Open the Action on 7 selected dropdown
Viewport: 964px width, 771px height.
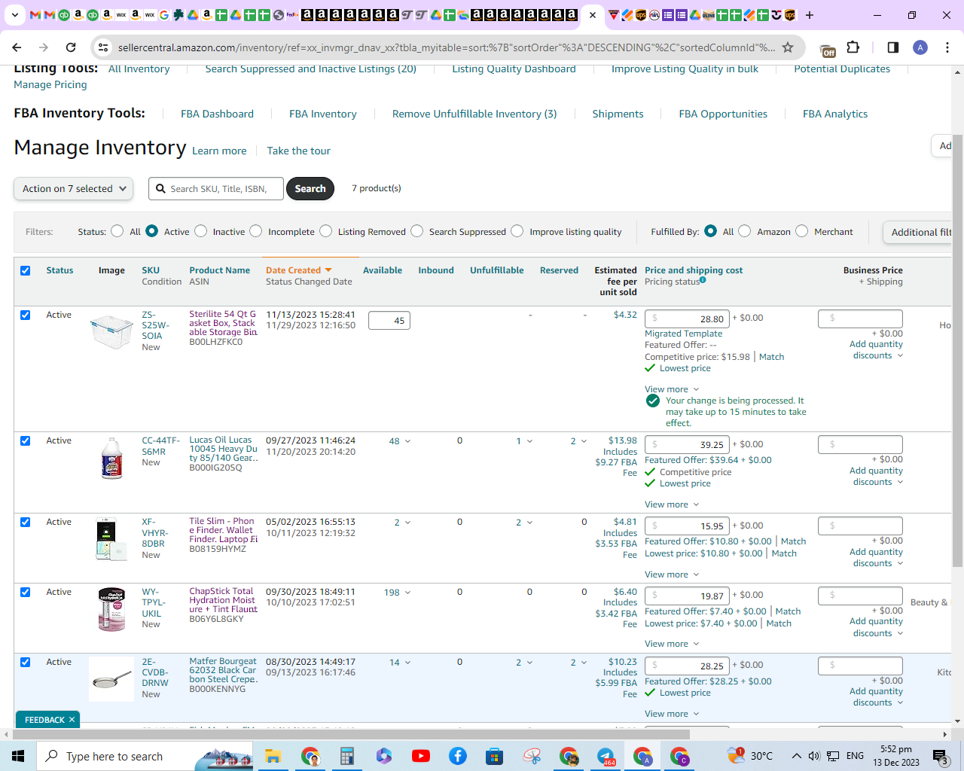(74, 189)
